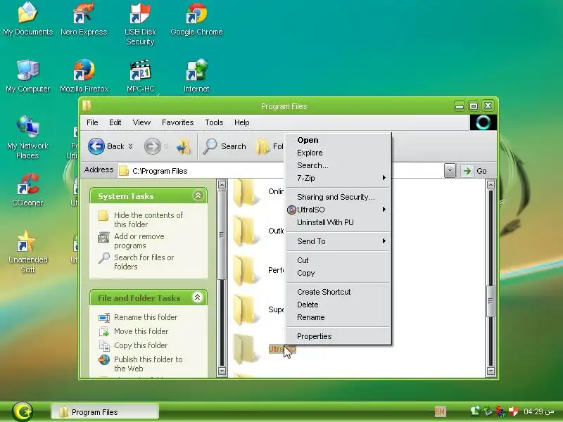Choose Explore in context menu
563x422 pixels.
click(339, 153)
